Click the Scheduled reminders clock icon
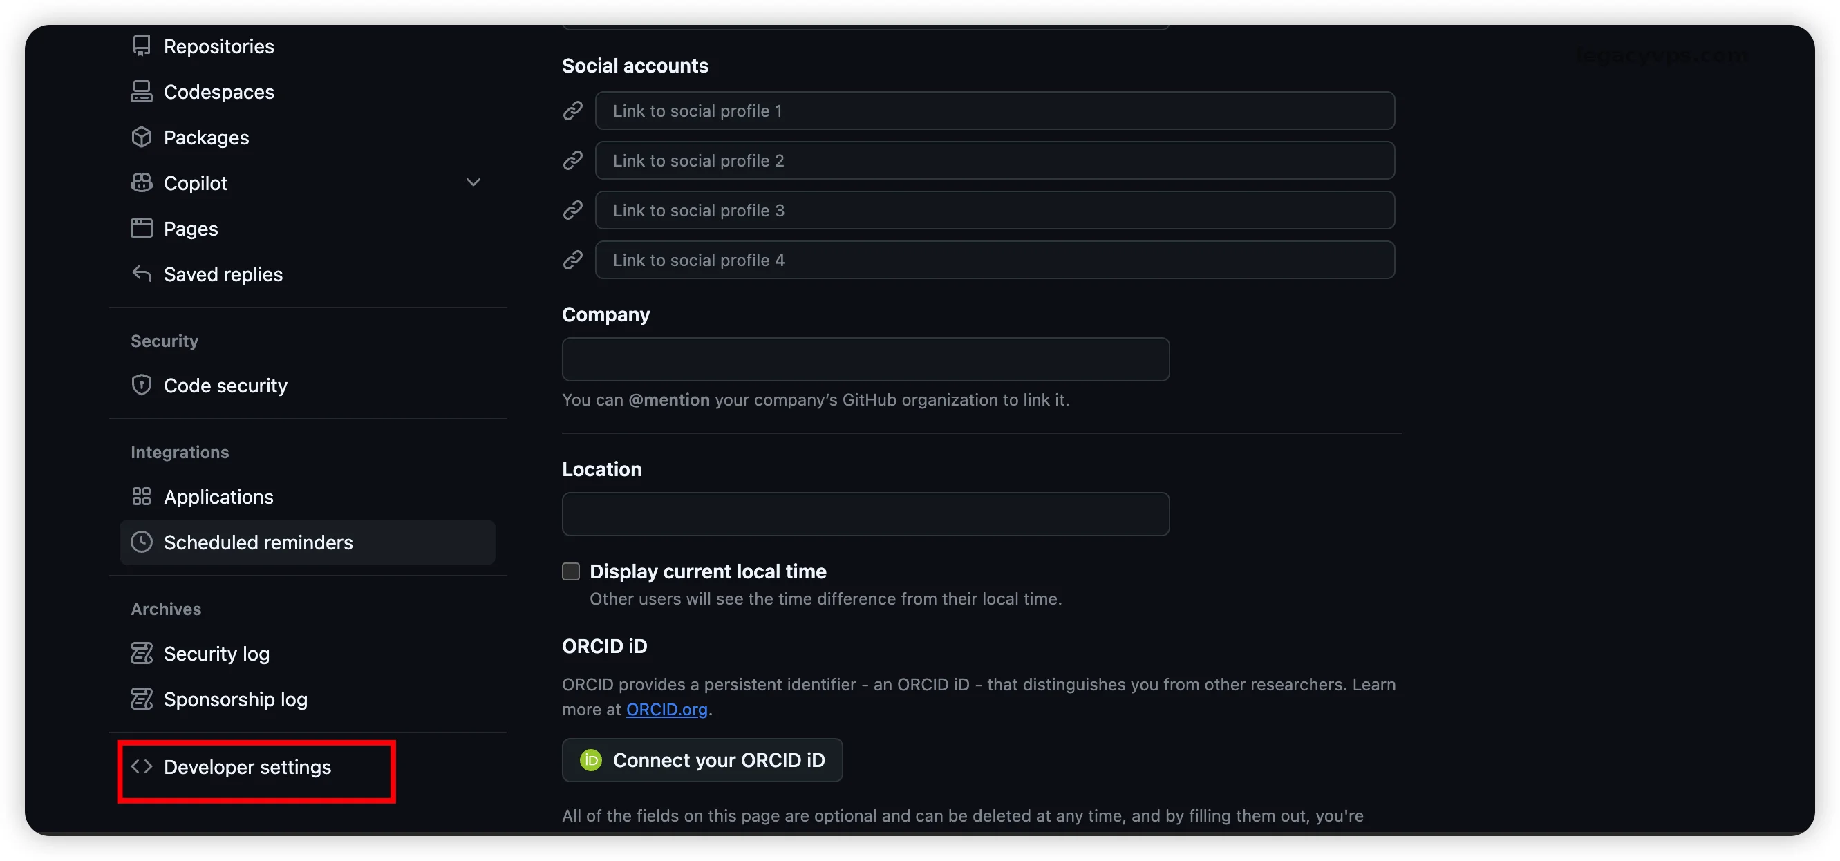This screenshot has height=861, width=1840. pos(142,542)
